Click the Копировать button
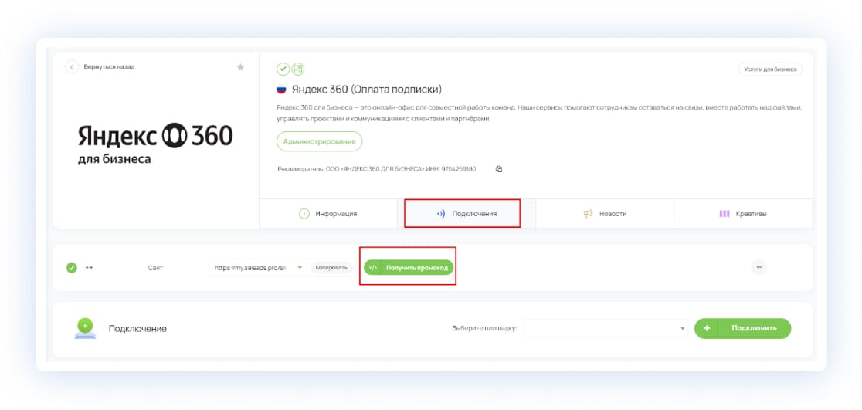862x410 pixels. (x=333, y=268)
